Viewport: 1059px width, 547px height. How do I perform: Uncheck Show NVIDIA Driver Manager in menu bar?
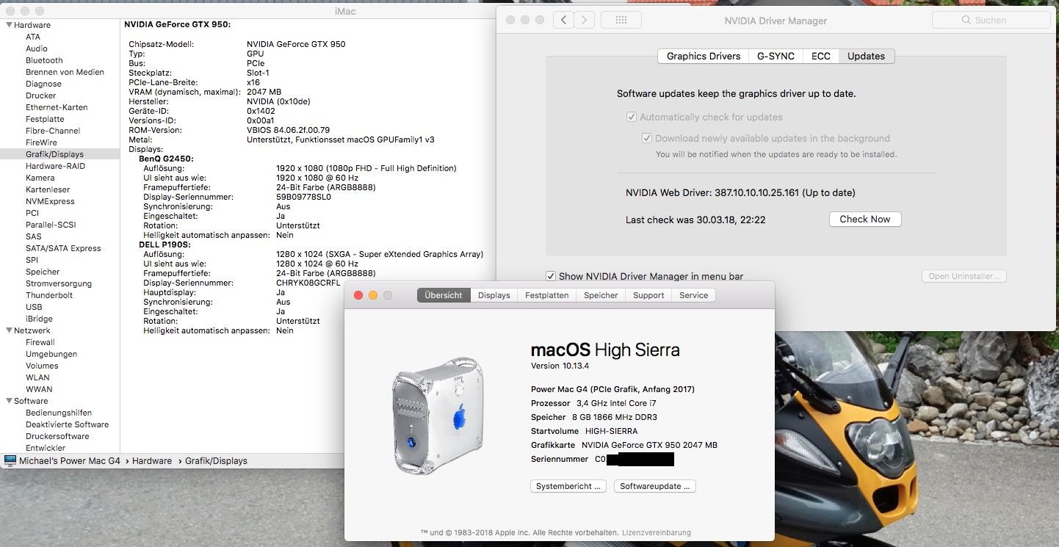click(551, 276)
